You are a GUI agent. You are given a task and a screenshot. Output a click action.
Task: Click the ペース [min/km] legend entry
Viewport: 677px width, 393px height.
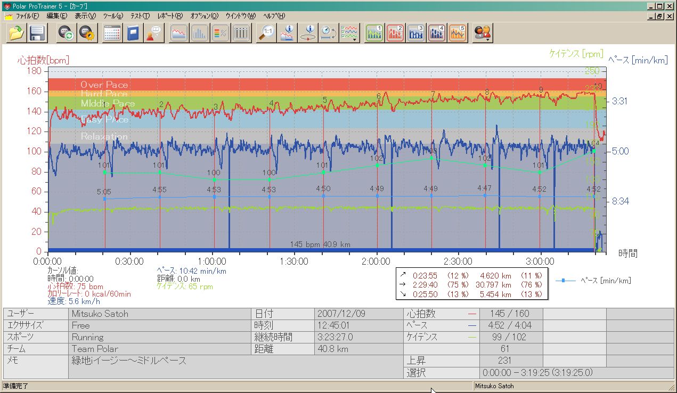coord(592,280)
